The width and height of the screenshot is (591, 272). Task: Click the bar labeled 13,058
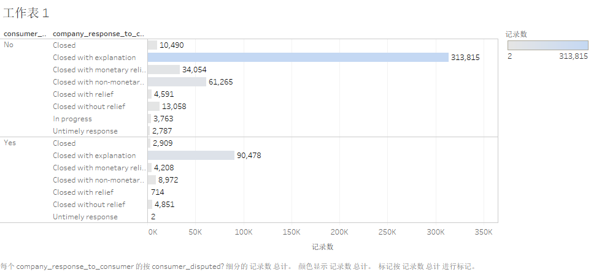coord(154,107)
